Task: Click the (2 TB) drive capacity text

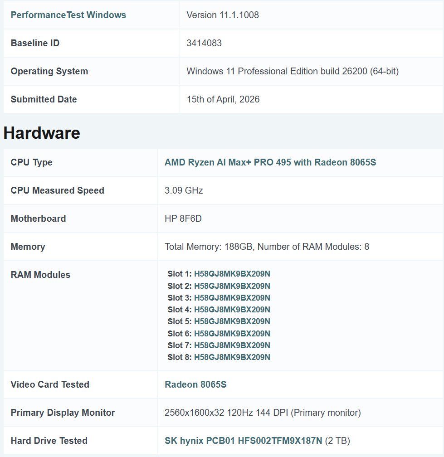Action: point(337,440)
